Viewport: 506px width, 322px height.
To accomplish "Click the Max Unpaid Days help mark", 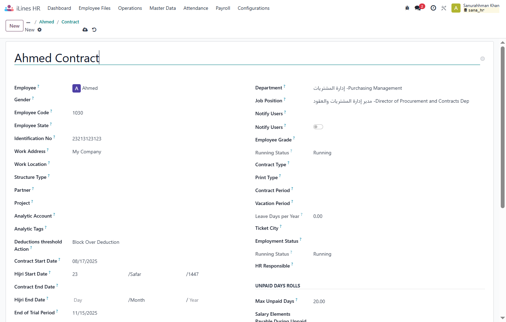I will point(297,299).
